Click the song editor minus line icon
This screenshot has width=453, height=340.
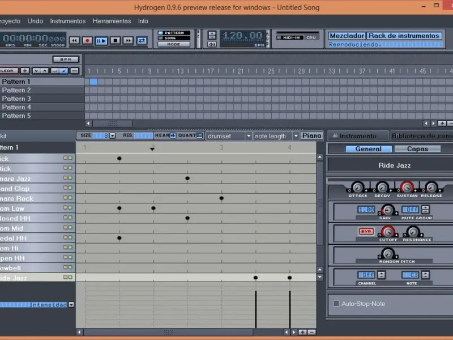[75, 70]
